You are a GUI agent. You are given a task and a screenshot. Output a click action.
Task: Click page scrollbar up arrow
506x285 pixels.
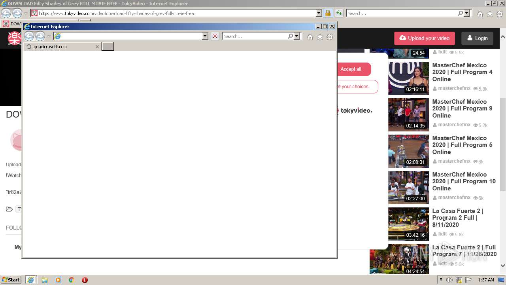pyautogui.click(x=503, y=37)
